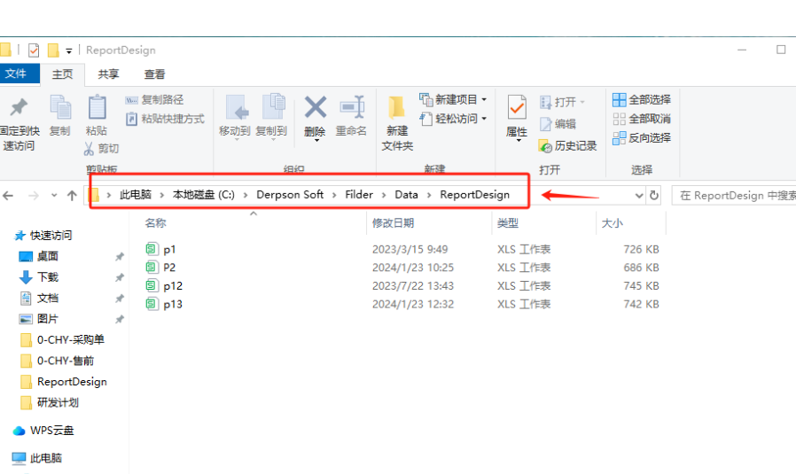Click Select all (全部选择)
Image resolution: width=796 pixels, height=474 pixels.
(x=642, y=100)
